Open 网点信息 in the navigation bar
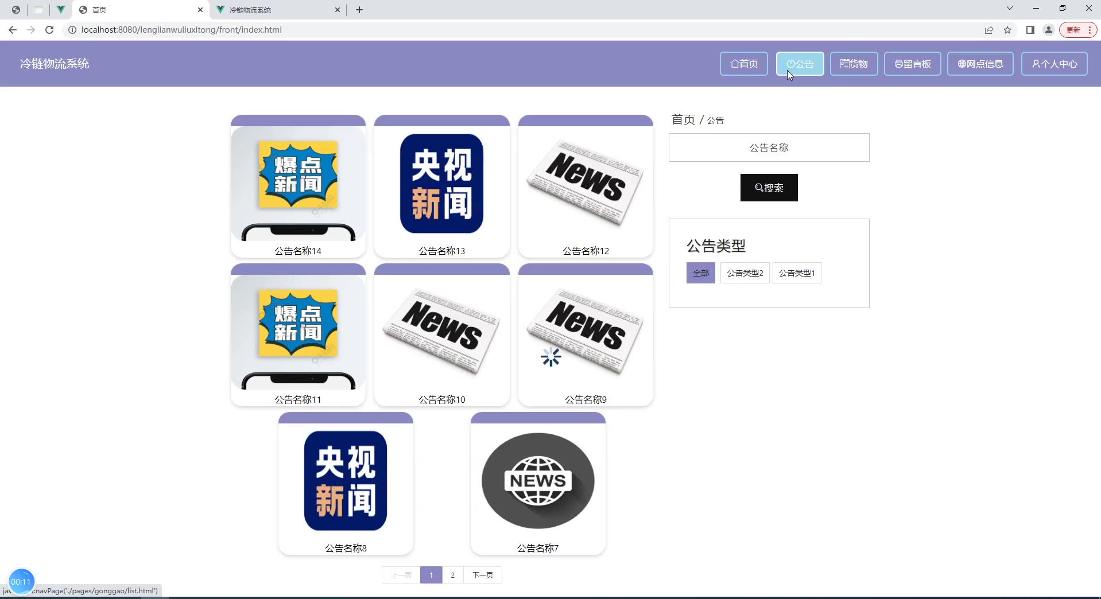 tap(980, 64)
